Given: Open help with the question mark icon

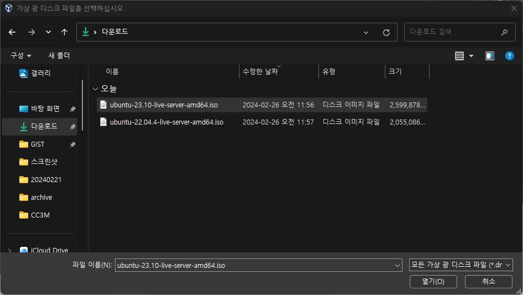Looking at the screenshot, I should click(x=509, y=56).
